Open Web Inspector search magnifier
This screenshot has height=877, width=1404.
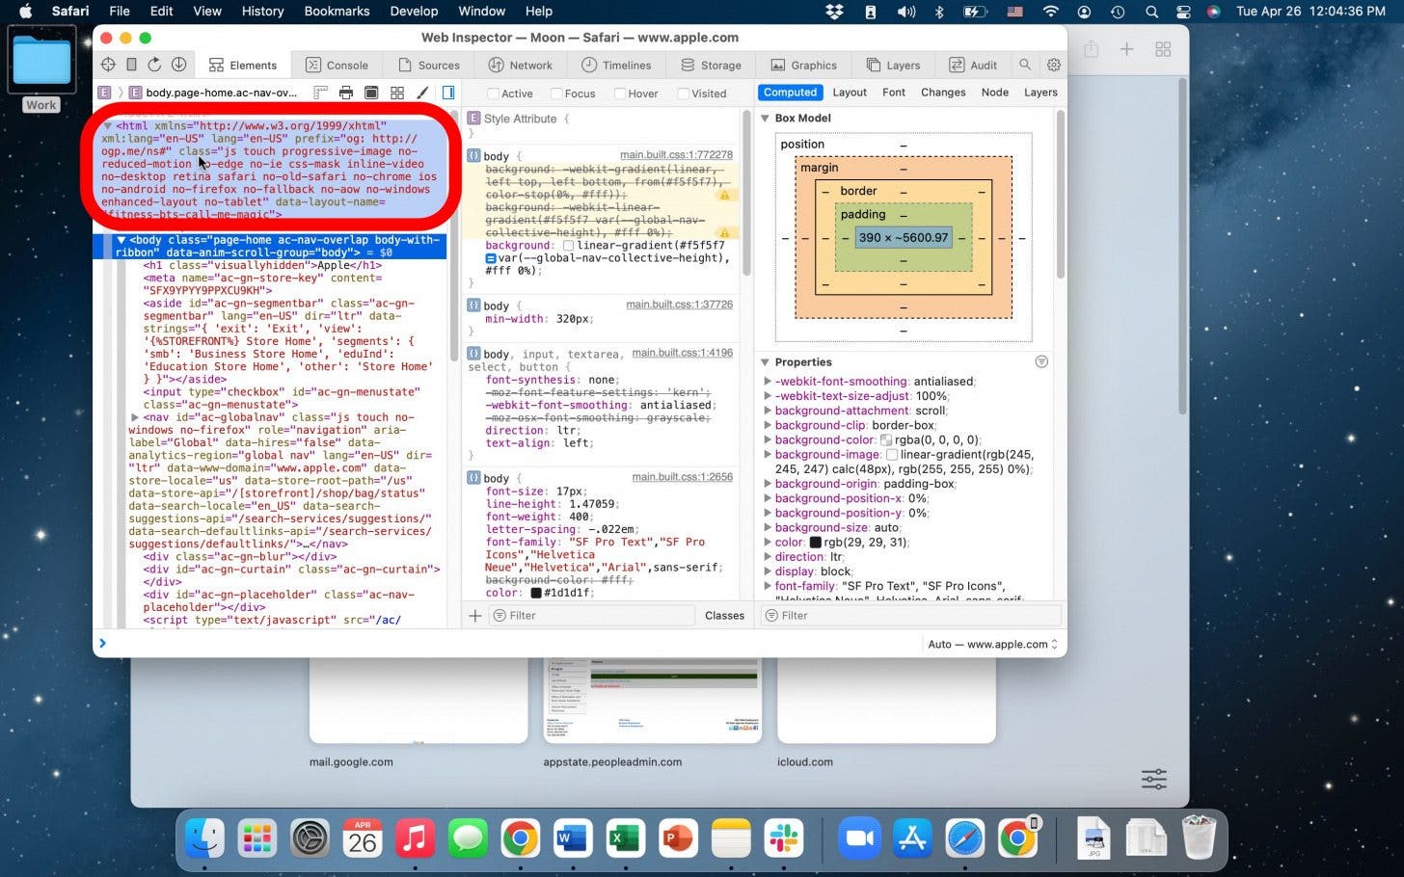[1025, 65]
